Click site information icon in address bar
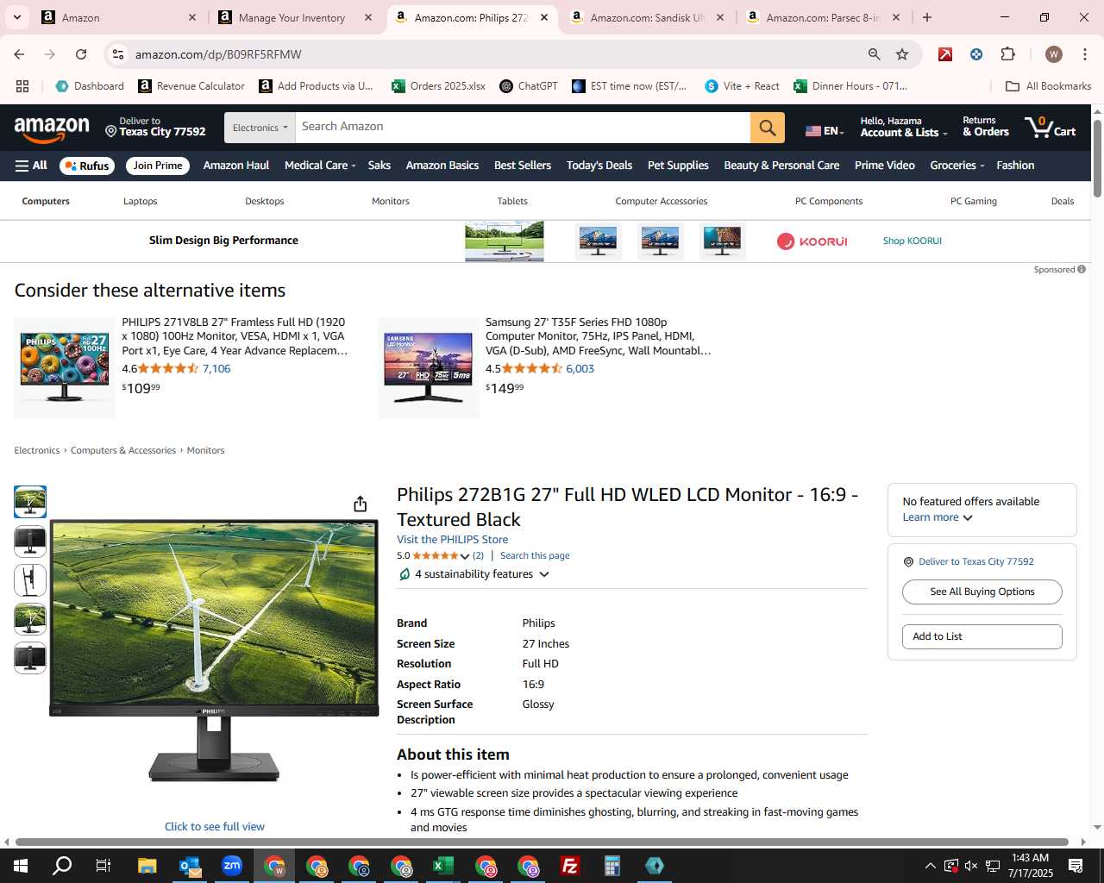 coord(119,54)
